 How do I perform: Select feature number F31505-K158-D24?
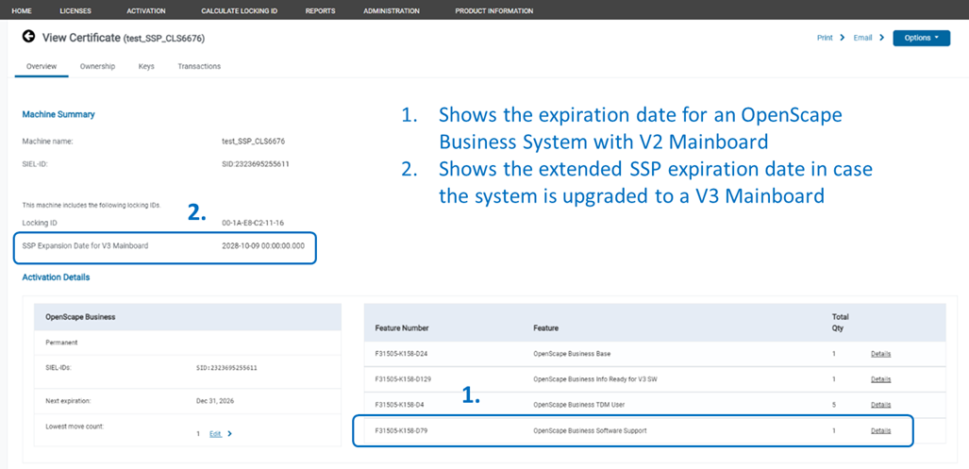pyautogui.click(x=400, y=354)
